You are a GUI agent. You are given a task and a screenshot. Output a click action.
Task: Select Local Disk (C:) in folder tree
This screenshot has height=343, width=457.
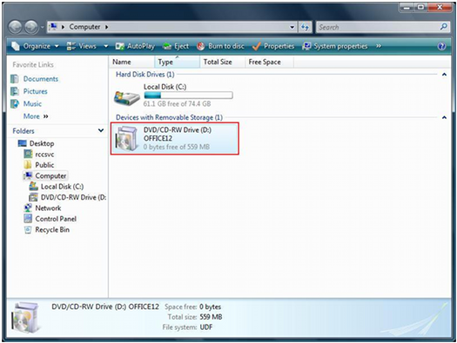pyautogui.click(x=62, y=187)
